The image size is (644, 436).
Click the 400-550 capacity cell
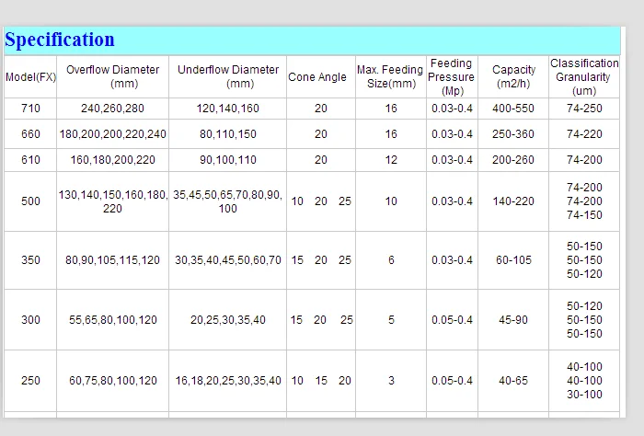point(513,109)
